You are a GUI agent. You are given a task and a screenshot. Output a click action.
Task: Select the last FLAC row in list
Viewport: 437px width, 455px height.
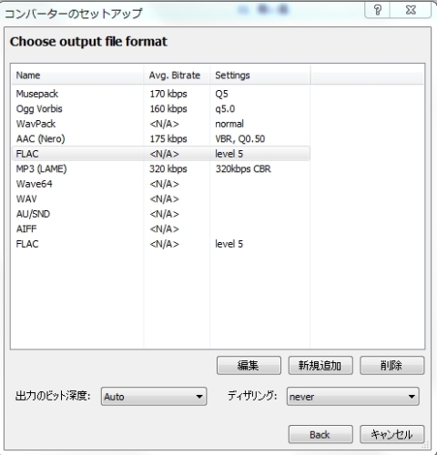pos(161,244)
